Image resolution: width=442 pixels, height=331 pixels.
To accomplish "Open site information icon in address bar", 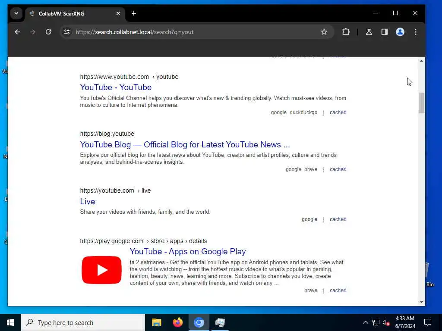I will 67,32.
